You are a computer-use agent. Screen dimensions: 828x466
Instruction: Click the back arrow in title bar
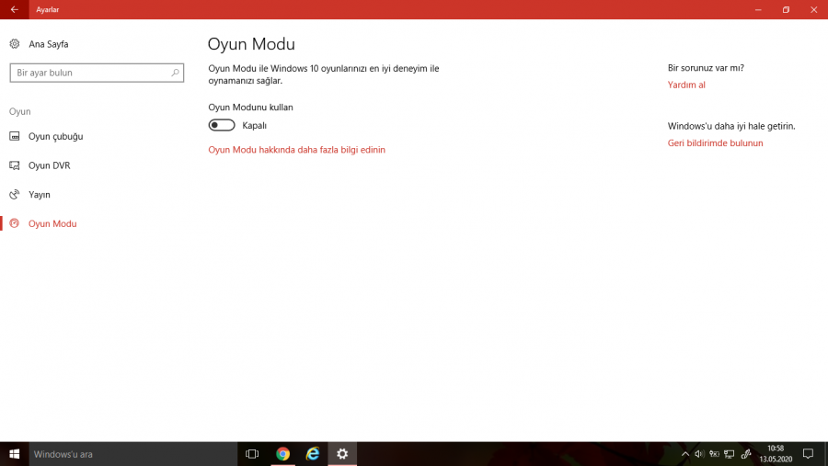[14, 9]
